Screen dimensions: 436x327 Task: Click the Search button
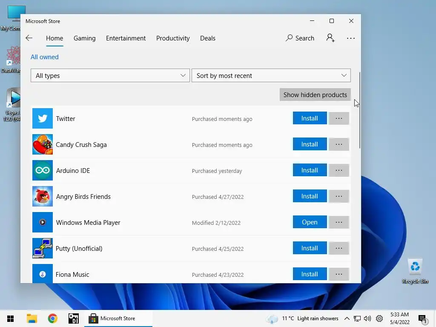point(300,38)
